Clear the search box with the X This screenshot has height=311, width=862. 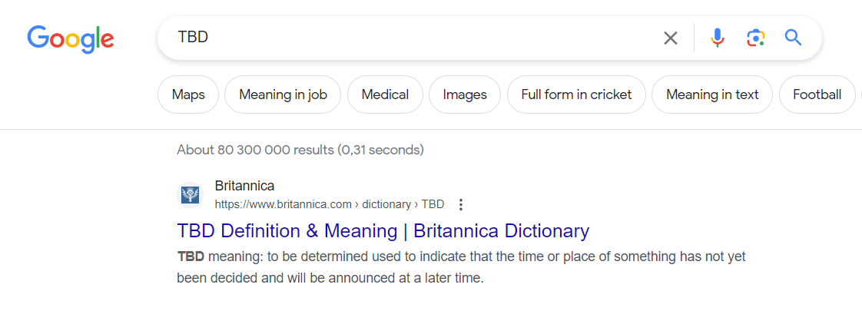(671, 38)
